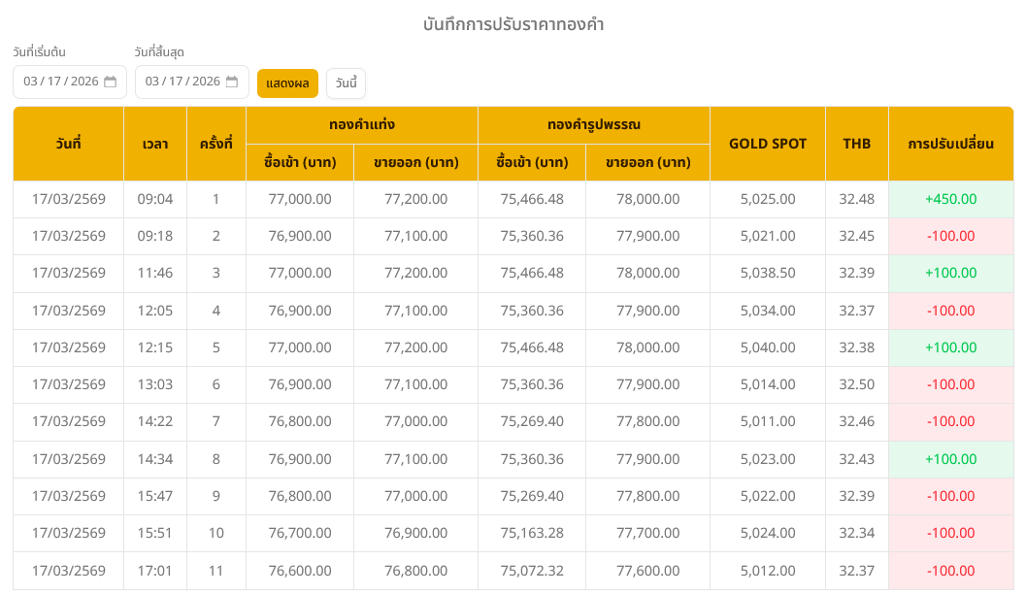Click the แสดงผล button
This screenshot has height=594, width=1026.
287,83
